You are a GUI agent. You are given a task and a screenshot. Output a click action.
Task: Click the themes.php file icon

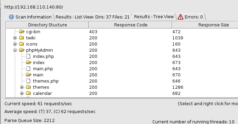tap(29, 81)
